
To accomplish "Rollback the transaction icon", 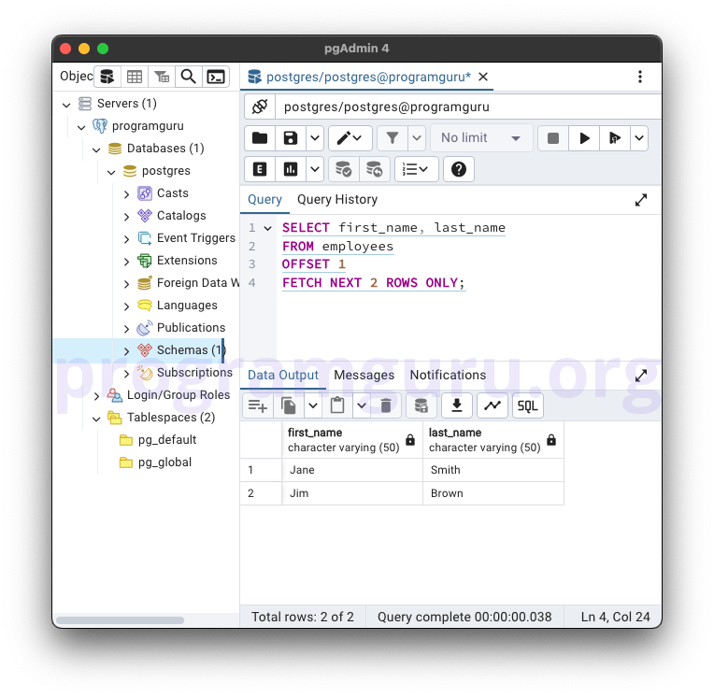I will [x=375, y=170].
